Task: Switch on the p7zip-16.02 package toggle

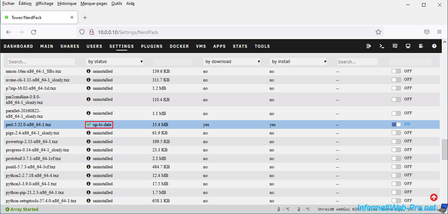Action: point(396,88)
